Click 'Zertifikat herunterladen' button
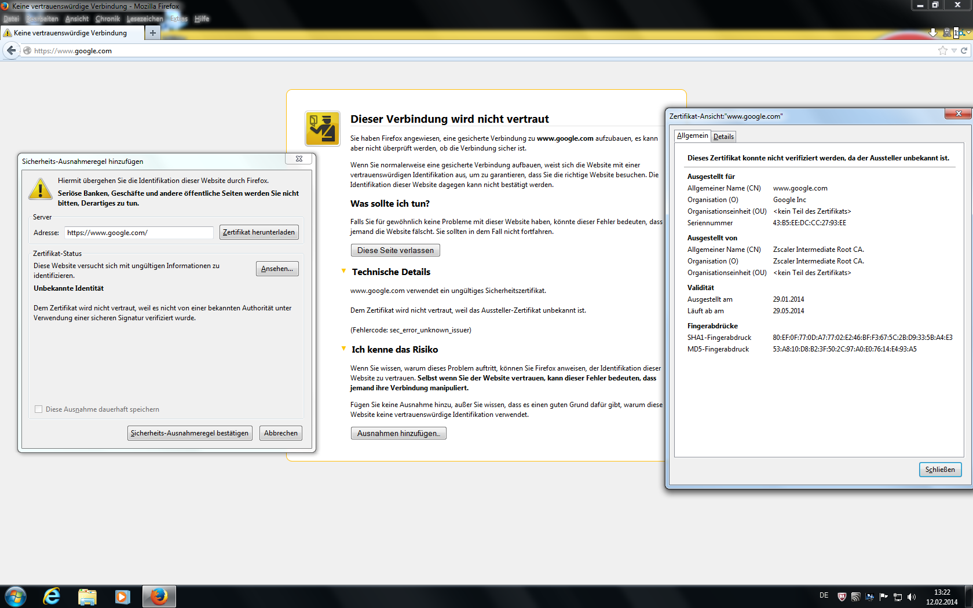The width and height of the screenshot is (973, 608). [x=259, y=232]
